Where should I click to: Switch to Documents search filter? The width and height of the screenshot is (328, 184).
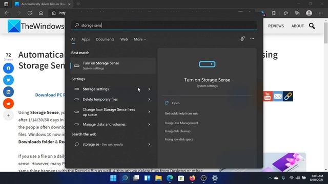[x=105, y=39]
